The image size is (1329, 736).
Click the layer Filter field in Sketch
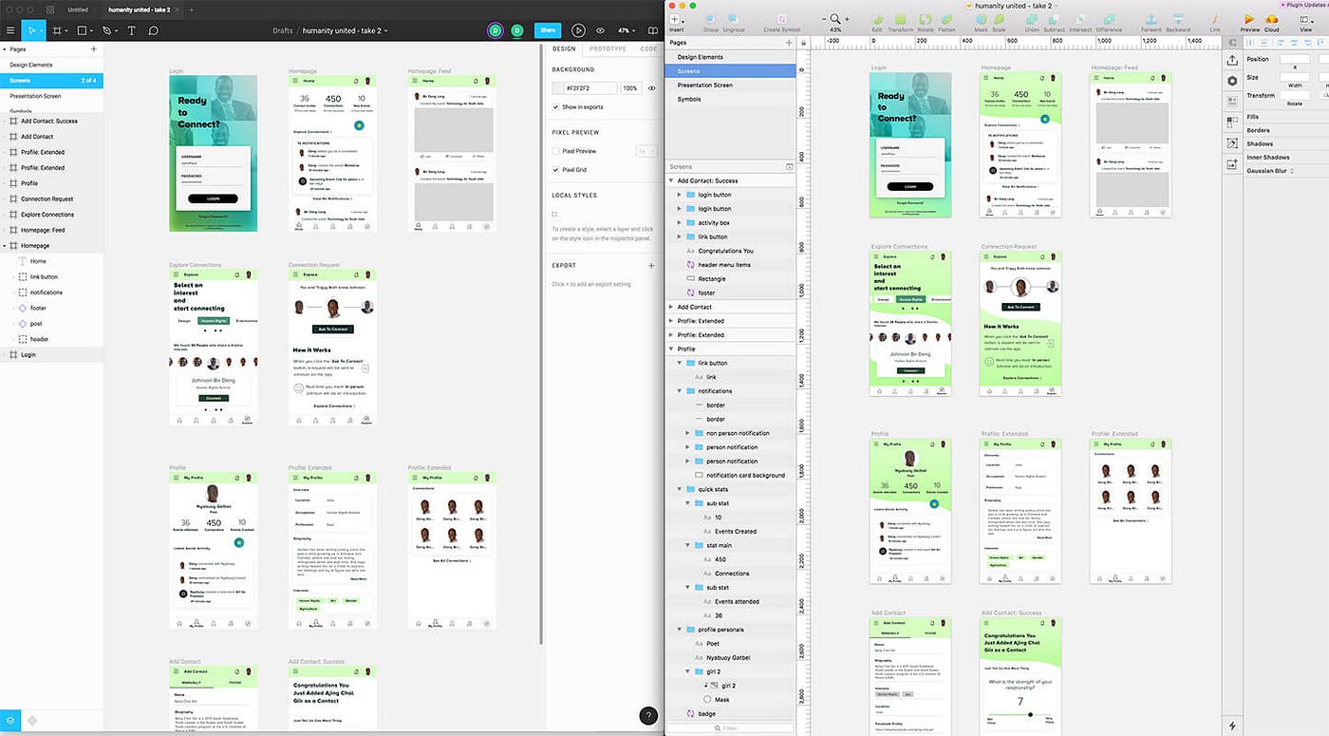point(729,727)
